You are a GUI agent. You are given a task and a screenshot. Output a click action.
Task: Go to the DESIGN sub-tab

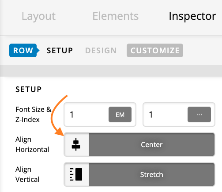[101, 51]
